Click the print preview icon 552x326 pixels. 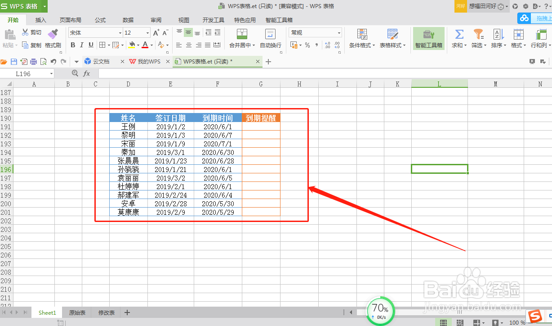(x=43, y=62)
